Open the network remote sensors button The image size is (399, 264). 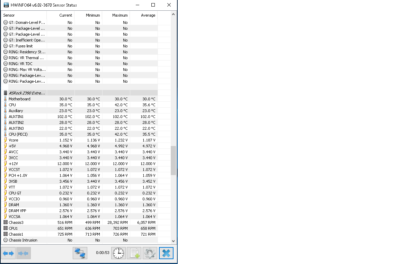point(80,253)
